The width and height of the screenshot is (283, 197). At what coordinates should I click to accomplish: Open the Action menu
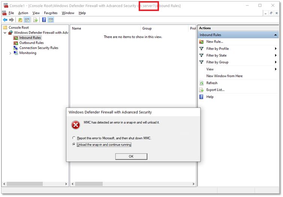23,13
